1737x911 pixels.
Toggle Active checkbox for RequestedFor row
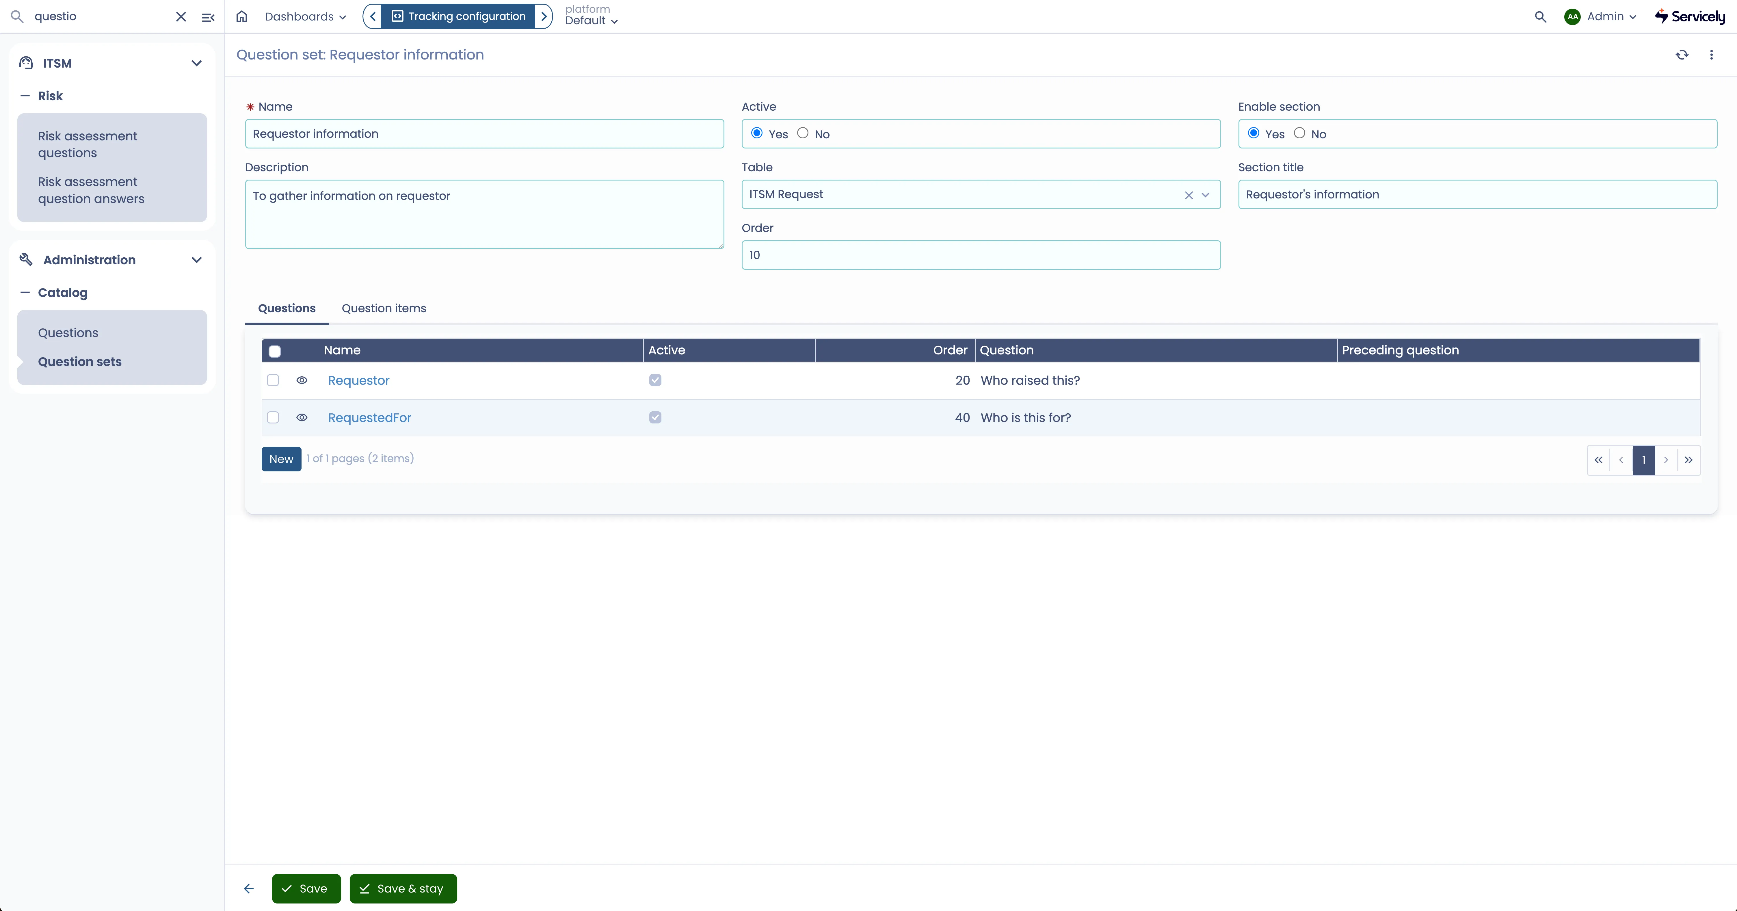(x=655, y=417)
